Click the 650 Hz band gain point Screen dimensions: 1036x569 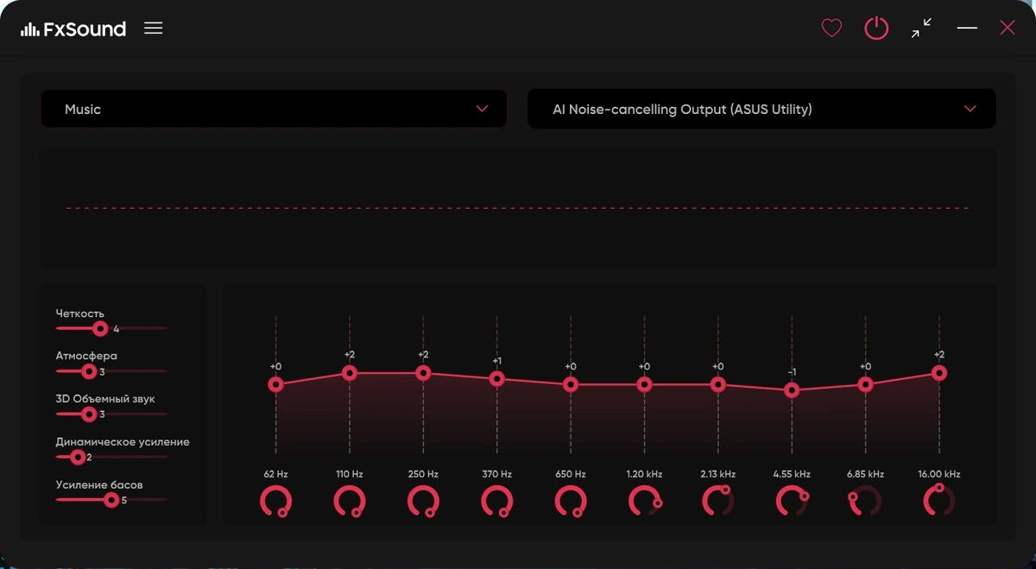(570, 384)
